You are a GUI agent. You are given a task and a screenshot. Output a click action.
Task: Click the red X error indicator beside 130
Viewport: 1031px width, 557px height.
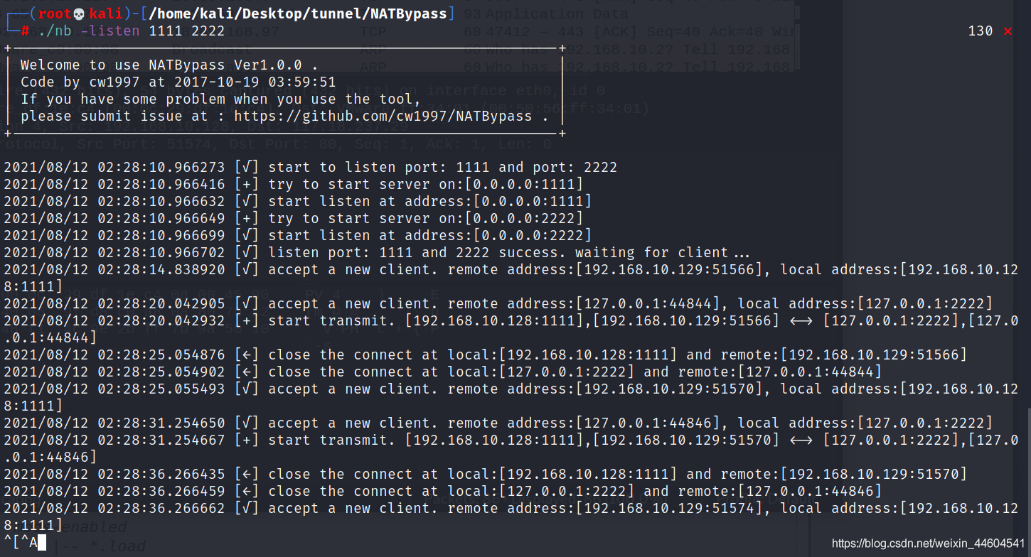1008,31
